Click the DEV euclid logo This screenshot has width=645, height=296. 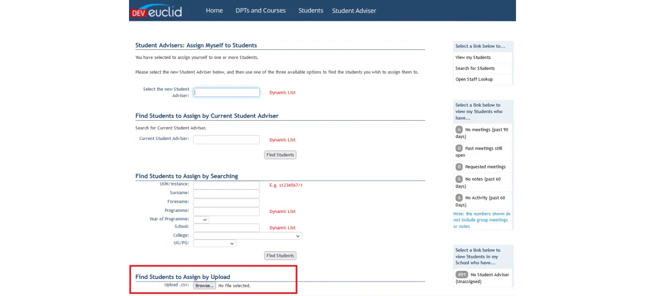[x=156, y=11]
